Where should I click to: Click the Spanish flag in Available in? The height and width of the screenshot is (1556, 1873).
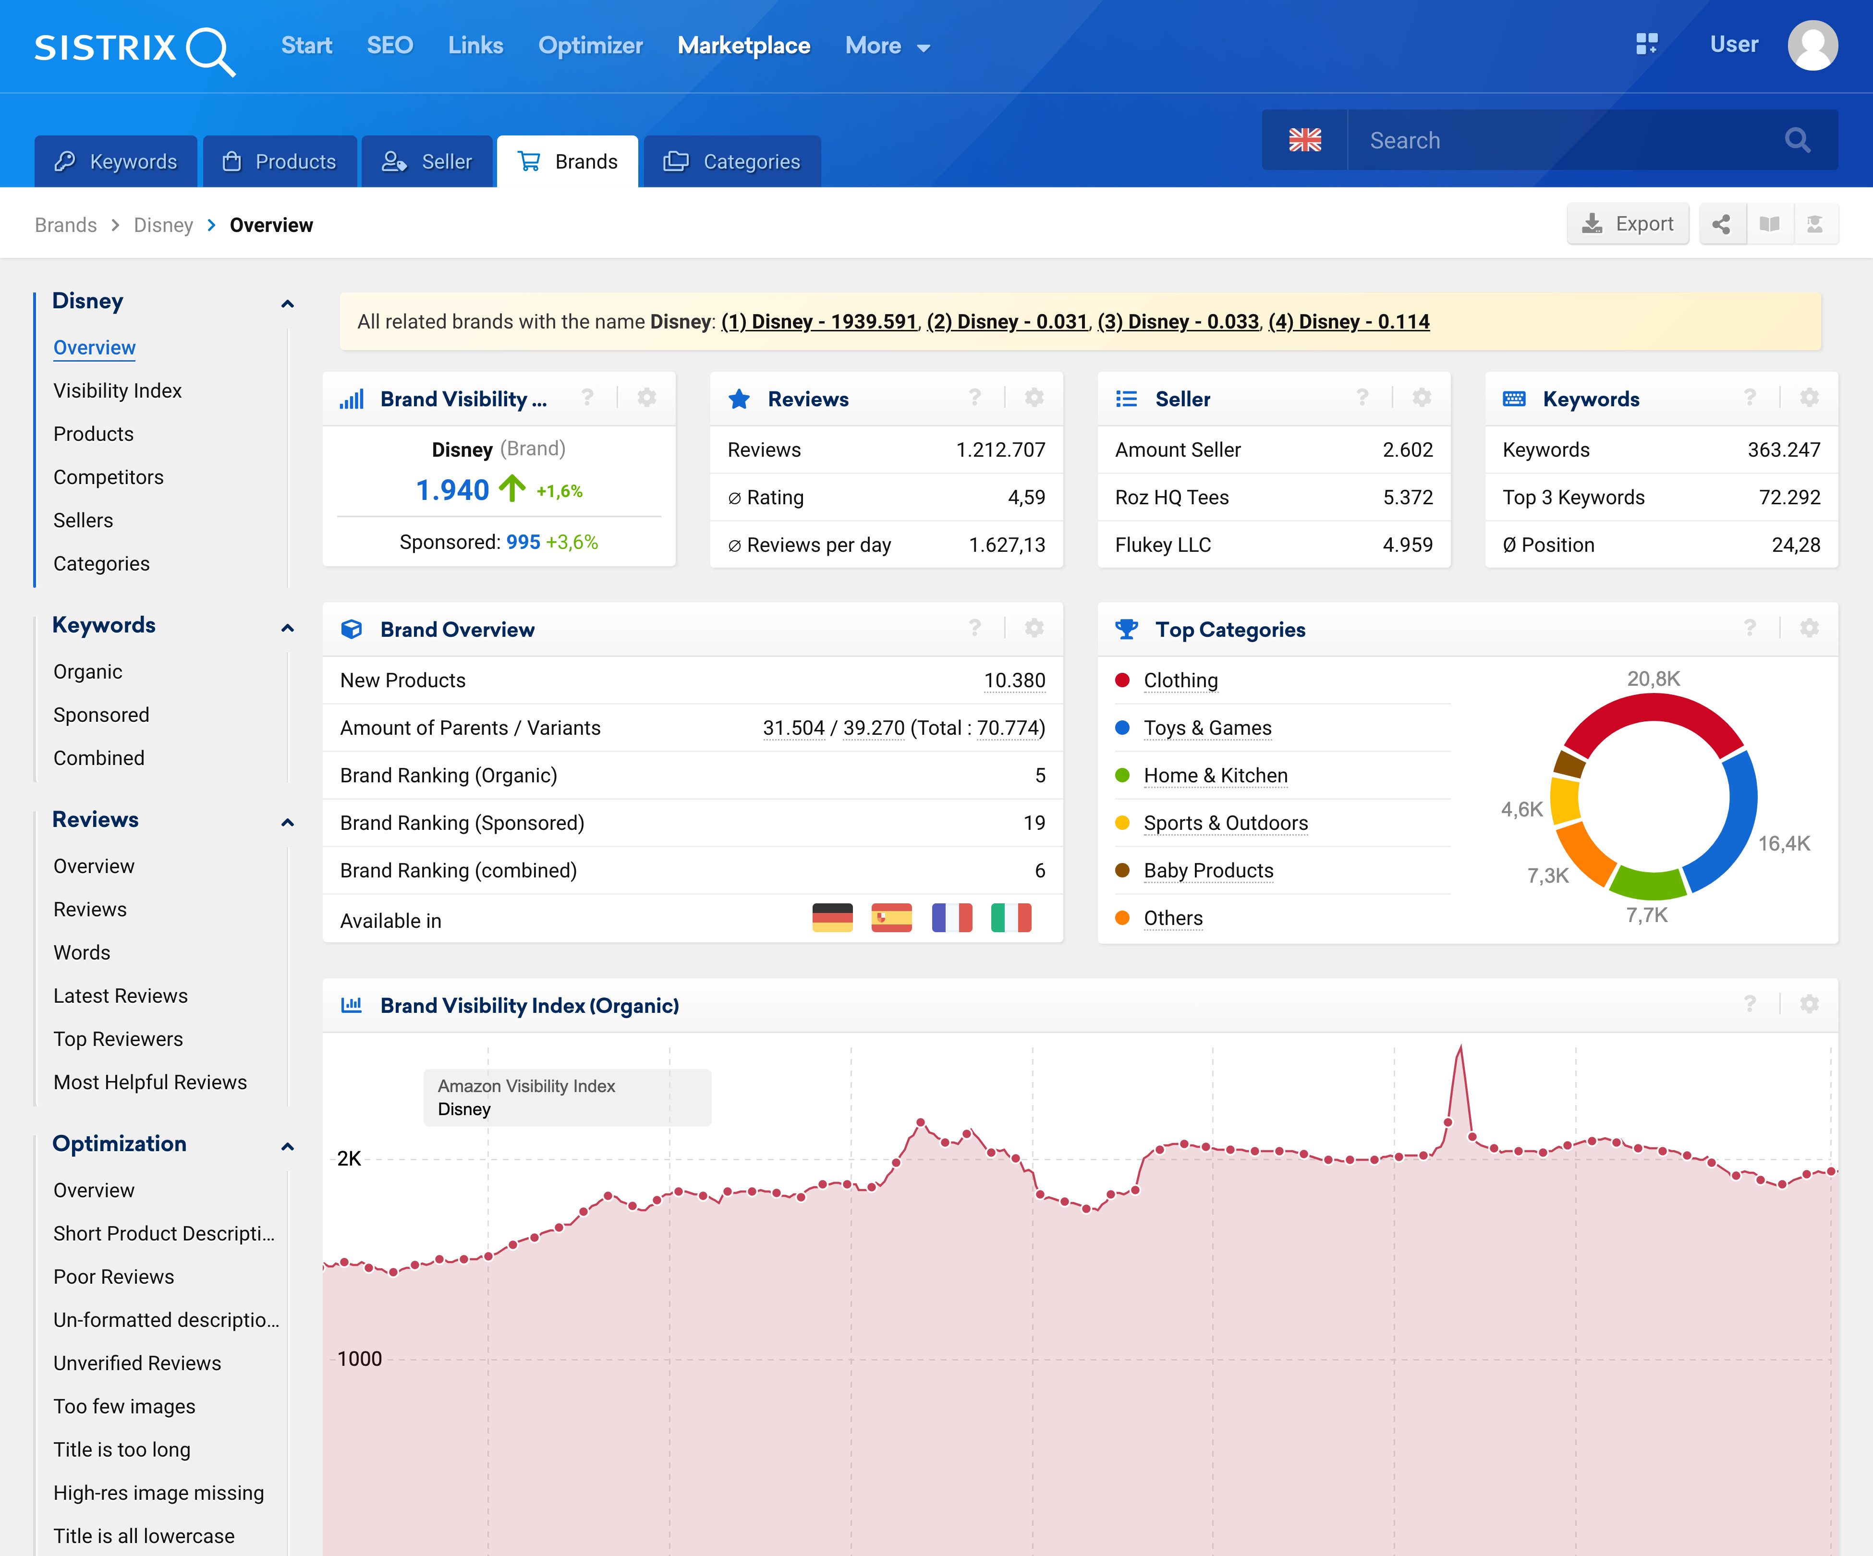[891, 918]
